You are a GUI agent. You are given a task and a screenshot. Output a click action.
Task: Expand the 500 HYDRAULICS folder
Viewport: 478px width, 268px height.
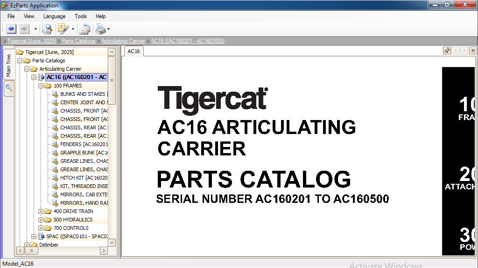[41, 220]
